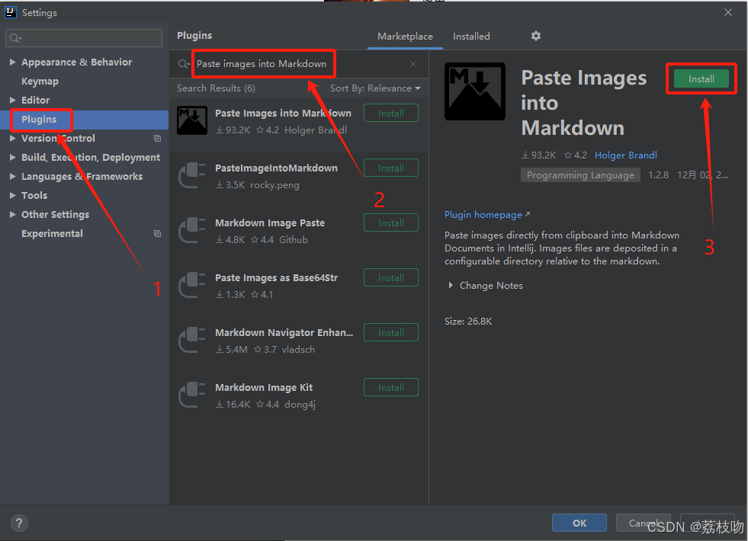Clear the plugin search field
Screen dimensions: 748x541
tap(413, 64)
